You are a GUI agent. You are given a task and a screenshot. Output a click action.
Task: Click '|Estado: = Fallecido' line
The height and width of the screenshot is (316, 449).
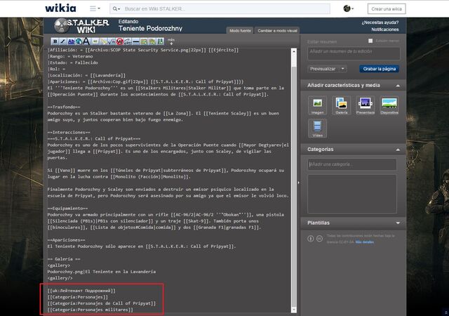pyautogui.click(x=73, y=62)
